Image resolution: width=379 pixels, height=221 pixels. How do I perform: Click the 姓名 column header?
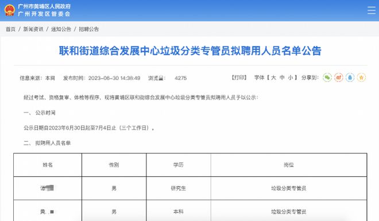click(x=48, y=165)
